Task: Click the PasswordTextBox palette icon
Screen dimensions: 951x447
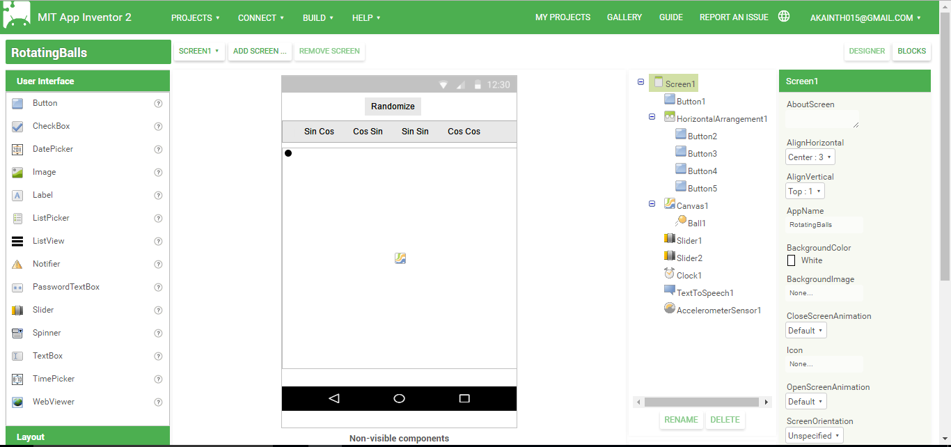Action: click(18, 287)
